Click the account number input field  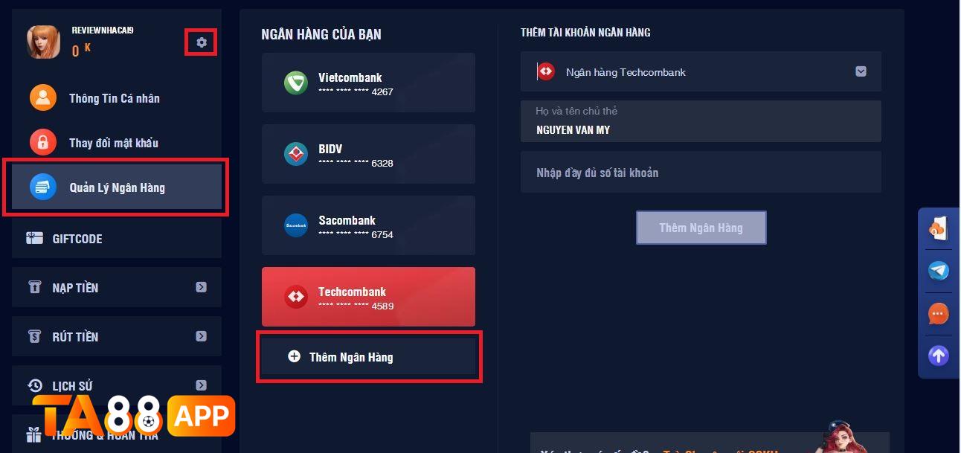tap(700, 172)
